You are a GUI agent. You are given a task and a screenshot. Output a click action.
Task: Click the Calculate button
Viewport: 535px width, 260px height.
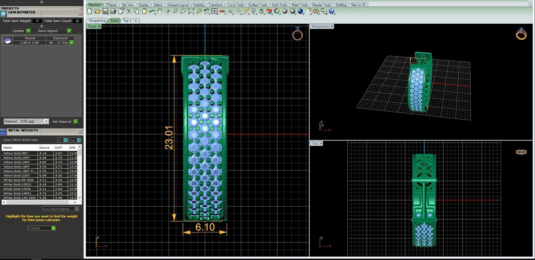(x=42, y=228)
